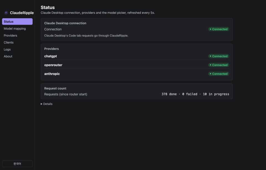Switch language with the 한국어 button
The height and width of the screenshot is (170, 266).
coord(17,164)
